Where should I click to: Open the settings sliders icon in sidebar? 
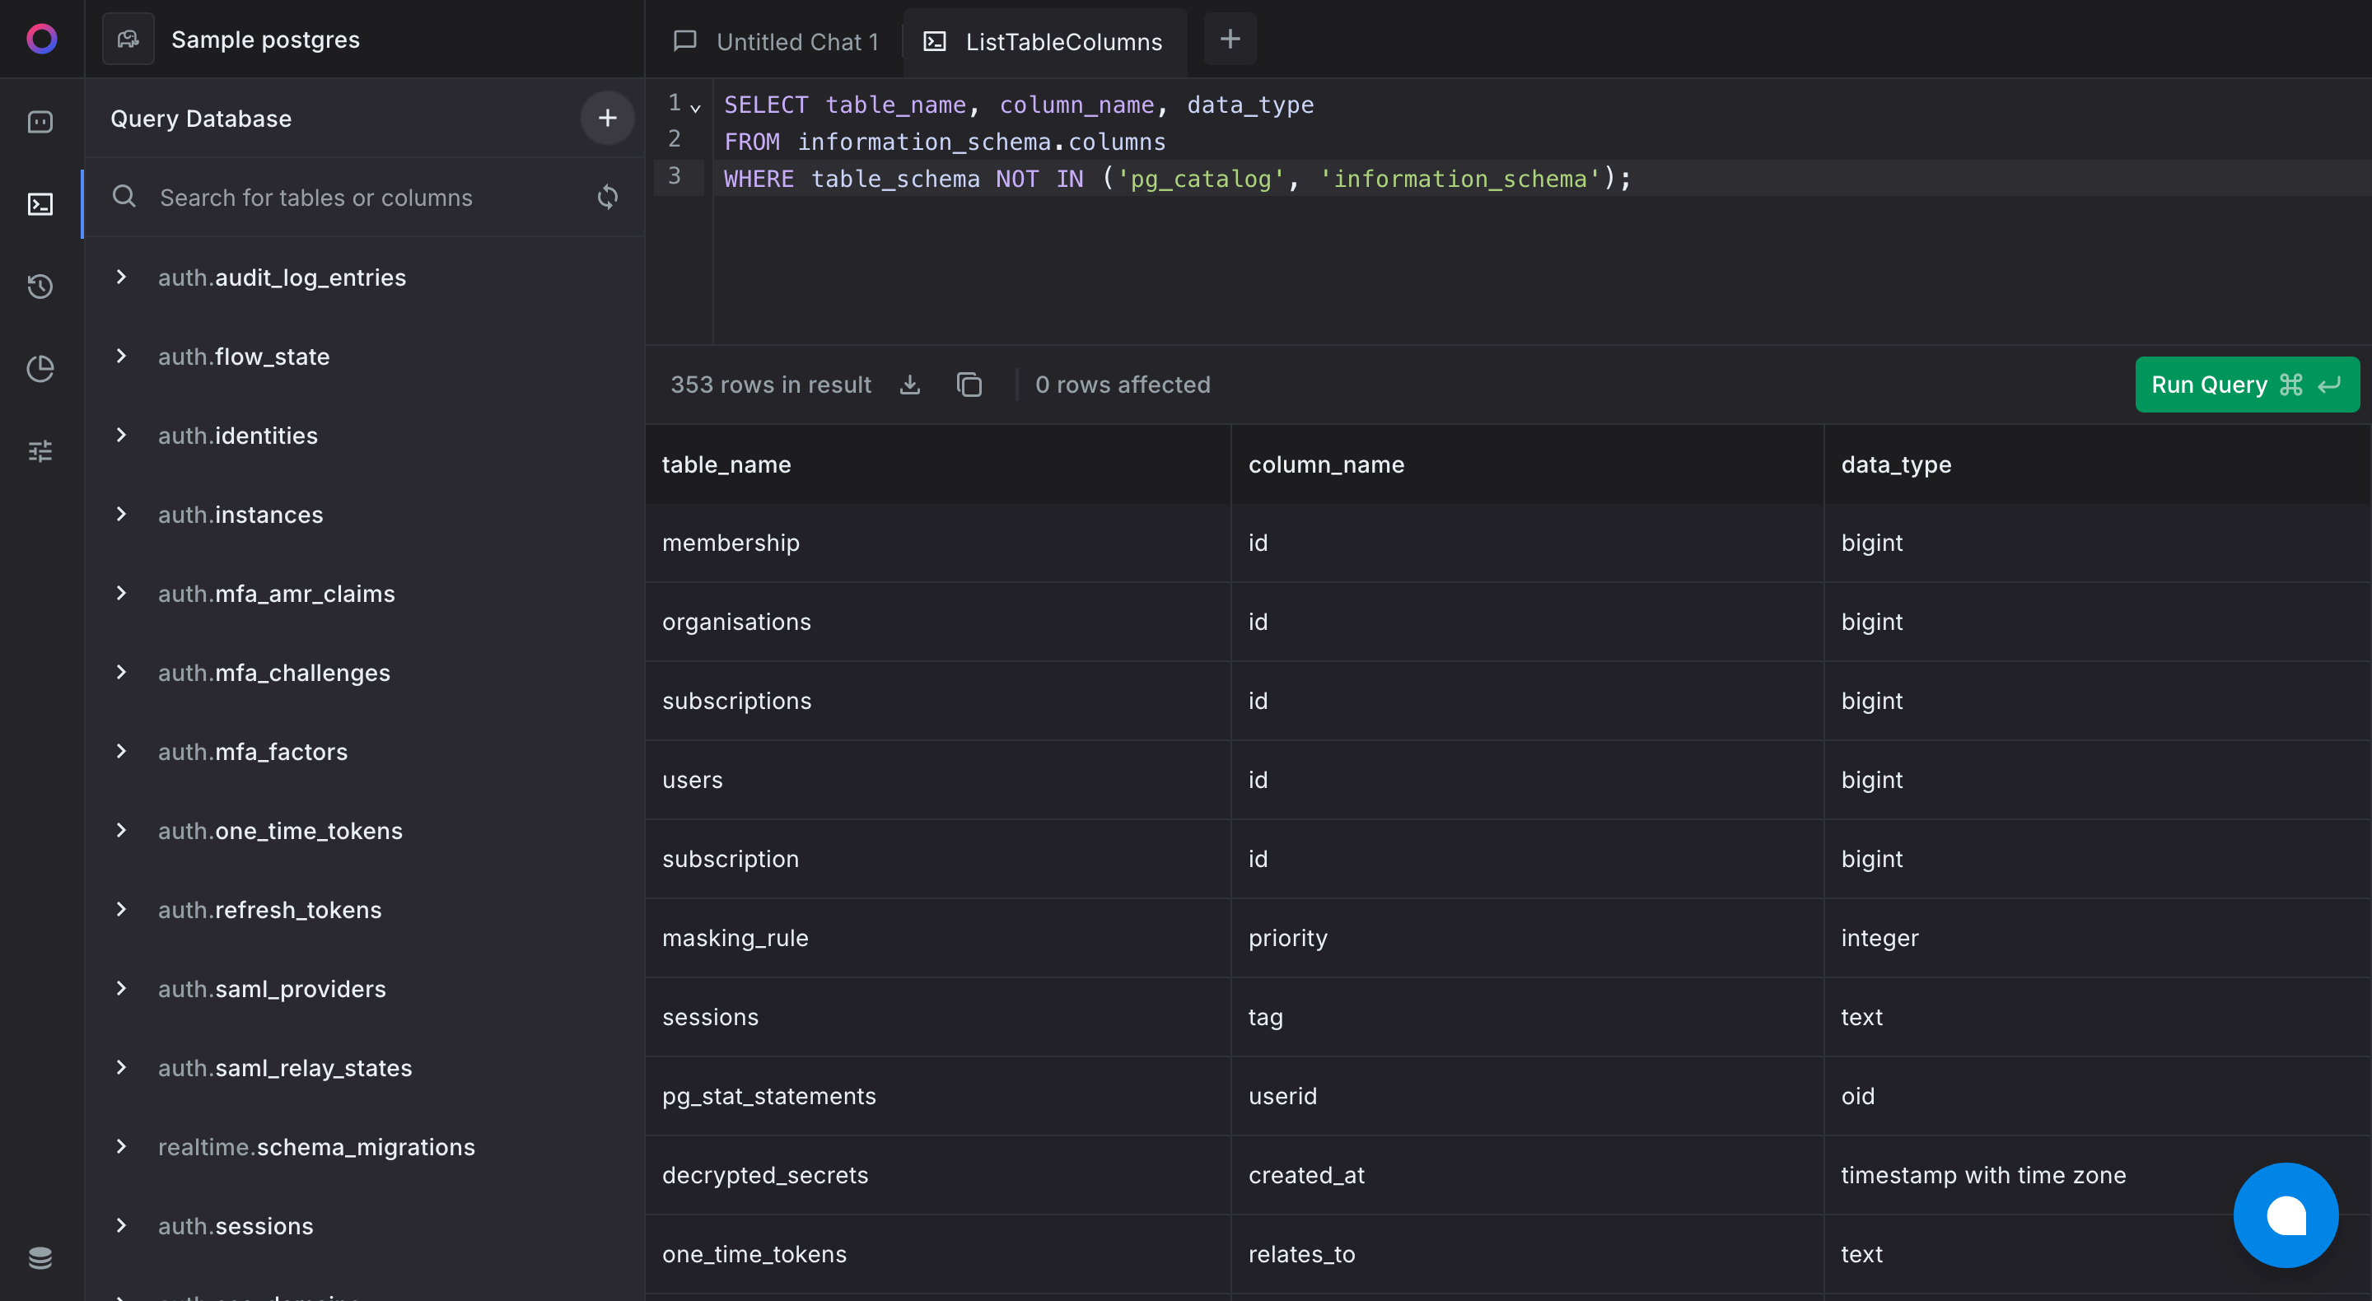(x=40, y=450)
